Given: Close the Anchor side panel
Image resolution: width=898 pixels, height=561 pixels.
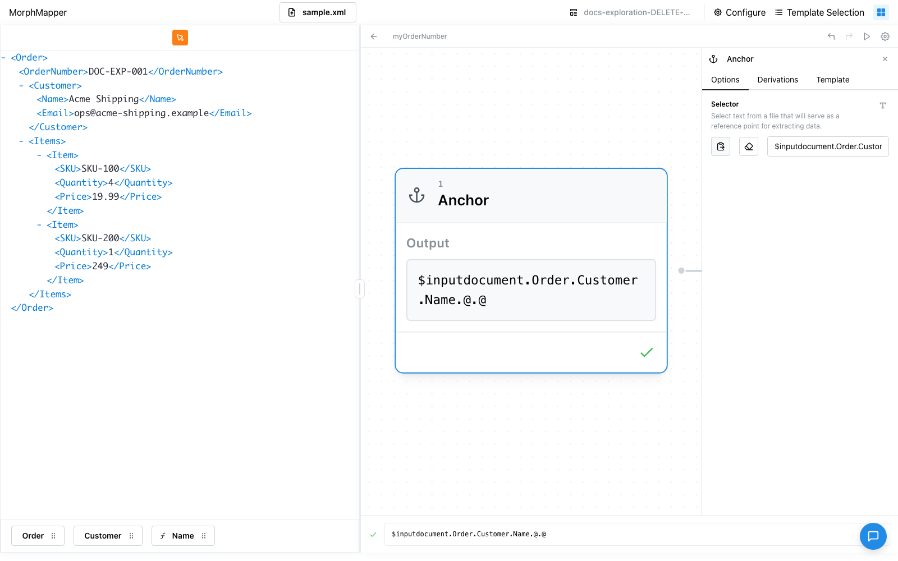Looking at the screenshot, I should pos(885,59).
